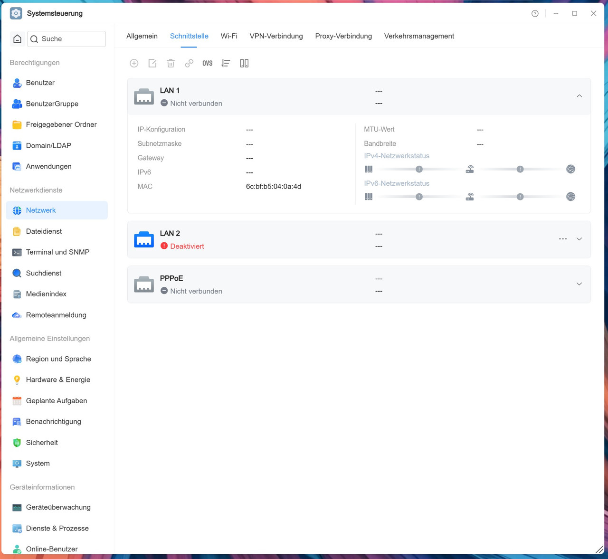
Task: Switch to the Wi-Fi tab
Action: (x=229, y=36)
